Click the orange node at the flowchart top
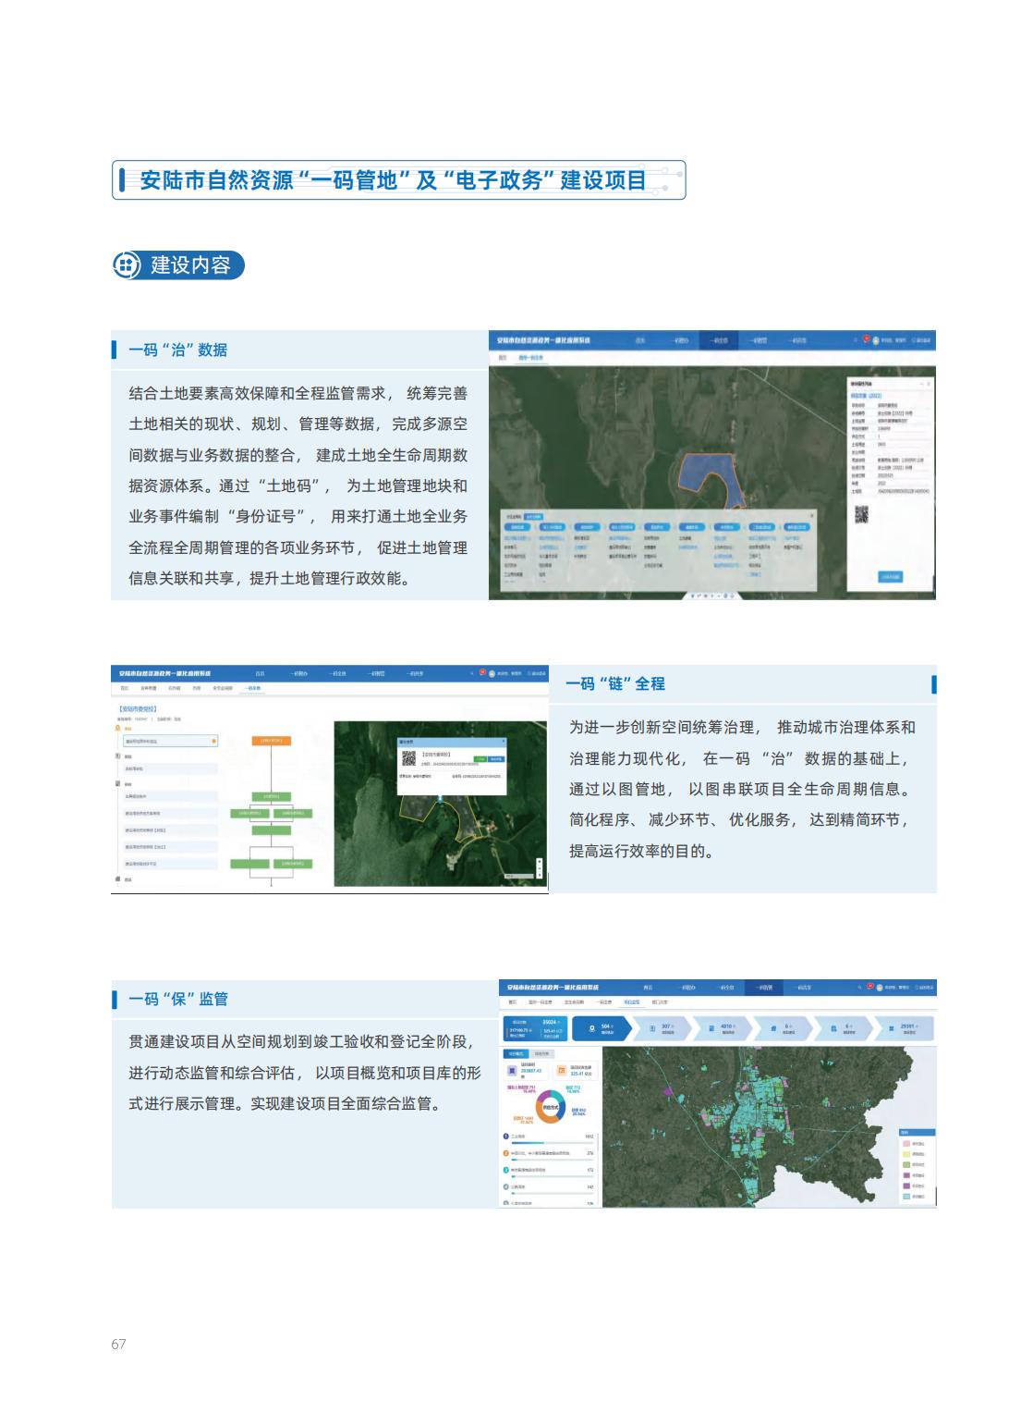Screen dimensions: 1033x1413 point(272,741)
